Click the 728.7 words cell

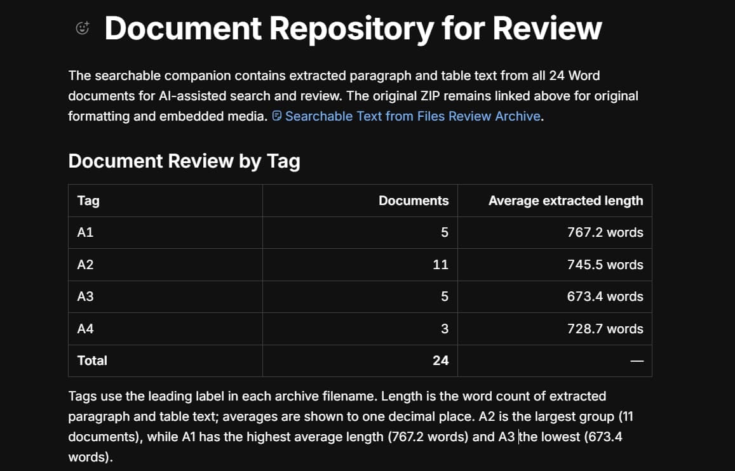(555, 329)
